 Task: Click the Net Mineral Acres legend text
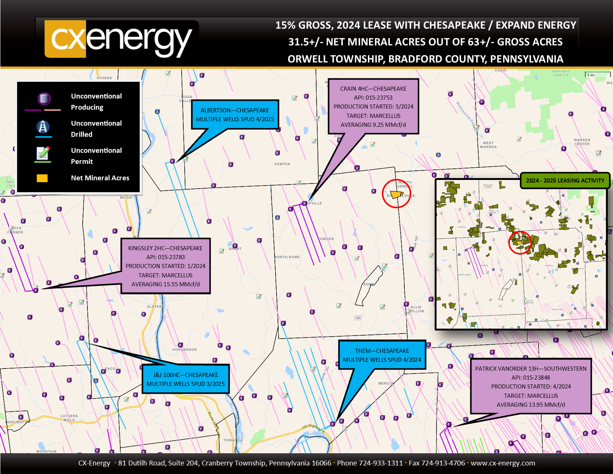pos(100,178)
